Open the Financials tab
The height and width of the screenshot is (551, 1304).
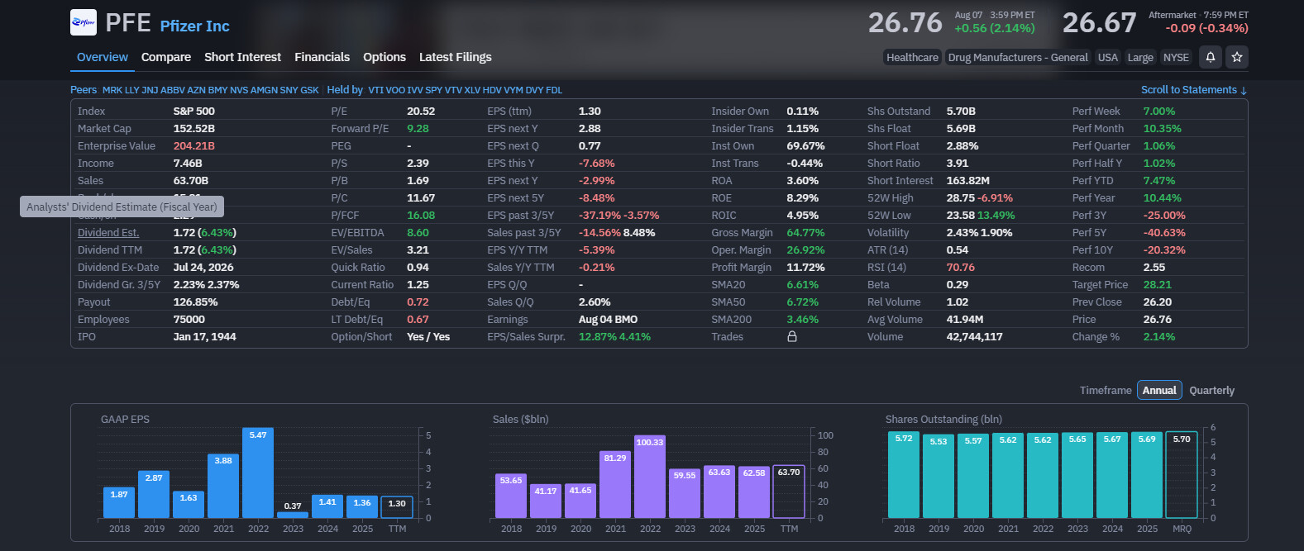point(322,57)
